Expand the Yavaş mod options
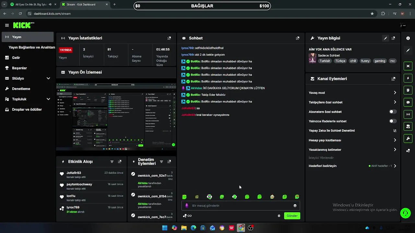The width and height of the screenshot is (415, 233). point(395,93)
